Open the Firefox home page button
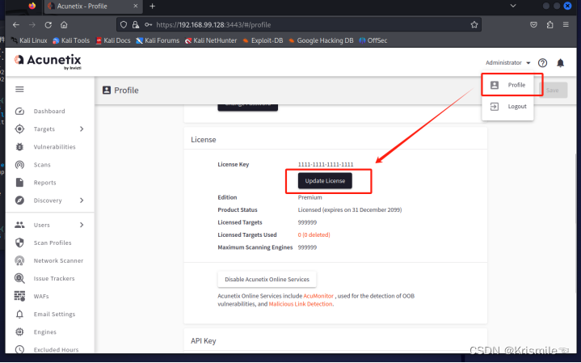Image resolution: width=581 pixels, height=363 pixels. tap(64, 25)
